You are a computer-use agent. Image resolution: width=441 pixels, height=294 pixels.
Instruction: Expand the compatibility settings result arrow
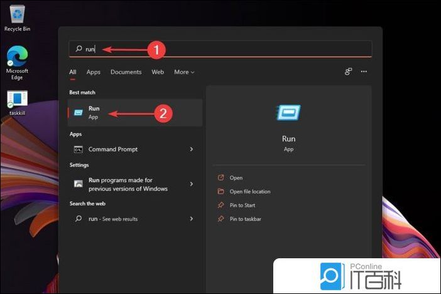191,184
